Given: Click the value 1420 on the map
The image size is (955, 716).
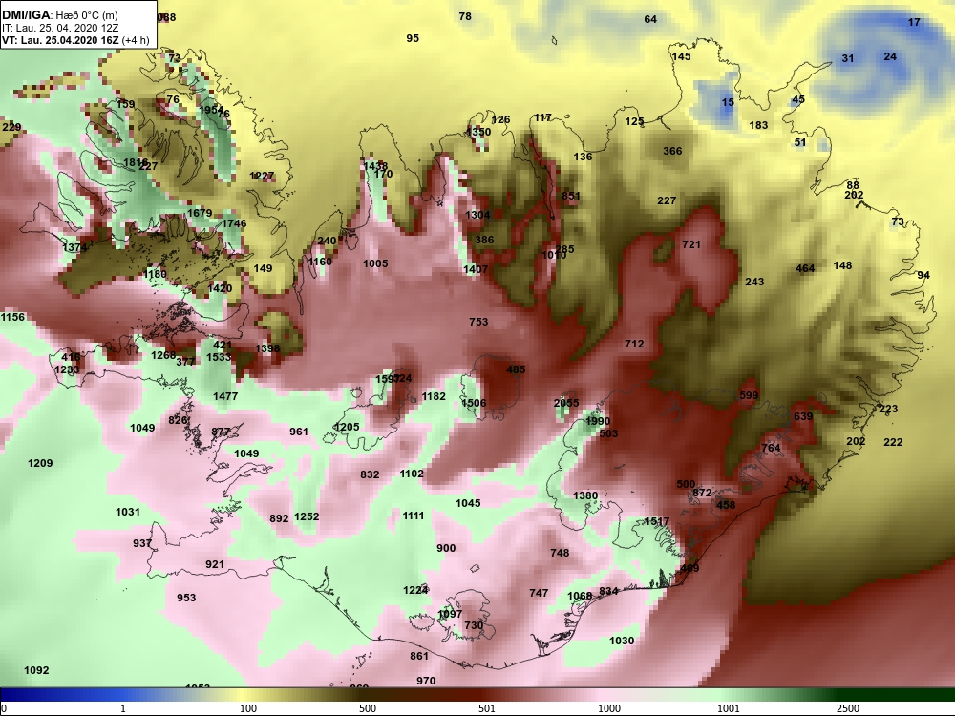Looking at the screenshot, I should click(x=220, y=288).
